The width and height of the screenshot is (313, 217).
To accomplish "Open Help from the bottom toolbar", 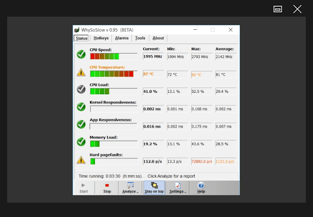I will [201, 188].
